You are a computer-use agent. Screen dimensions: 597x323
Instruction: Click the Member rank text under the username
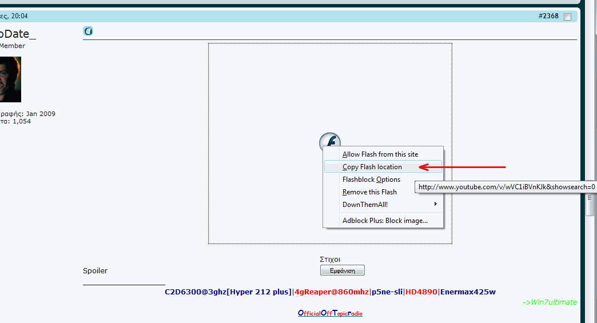click(x=13, y=46)
